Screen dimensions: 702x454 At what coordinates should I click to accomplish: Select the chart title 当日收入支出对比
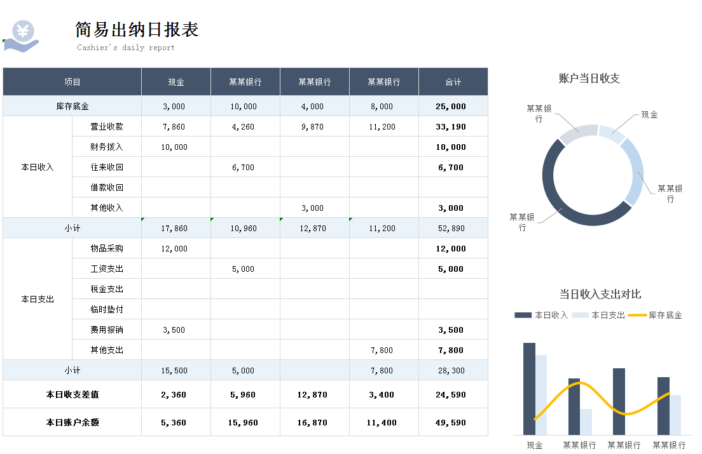point(601,294)
